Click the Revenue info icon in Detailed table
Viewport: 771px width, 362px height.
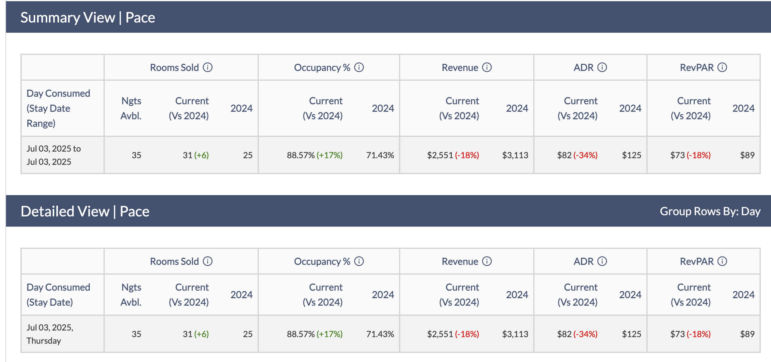(x=487, y=261)
